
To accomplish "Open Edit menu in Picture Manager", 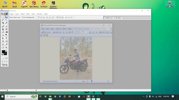I will [x=48, y=29].
